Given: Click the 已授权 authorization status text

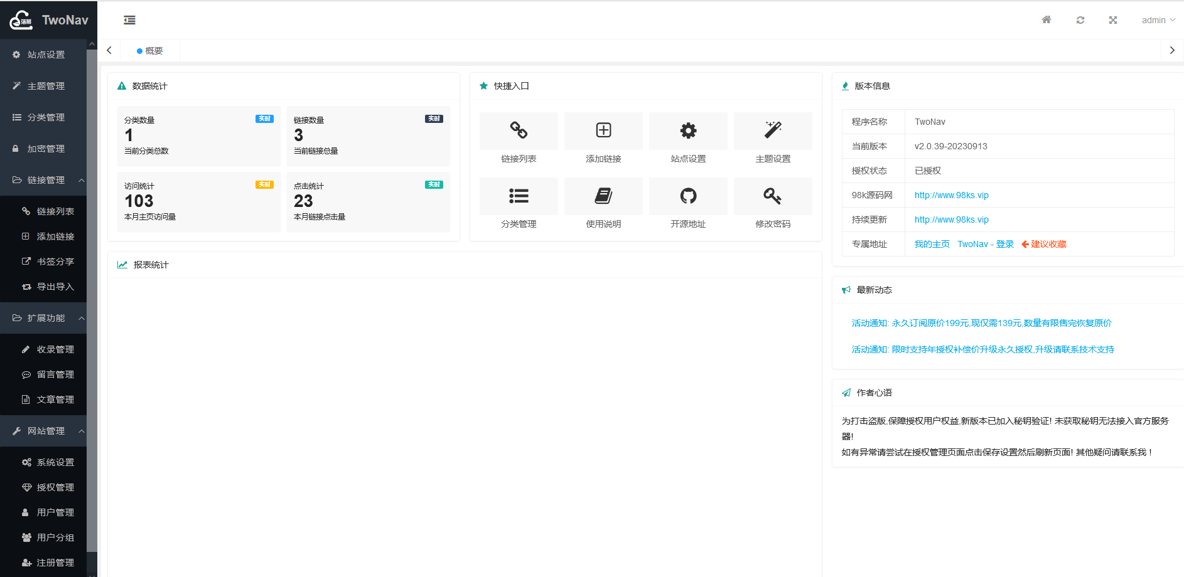Looking at the screenshot, I should click(927, 171).
